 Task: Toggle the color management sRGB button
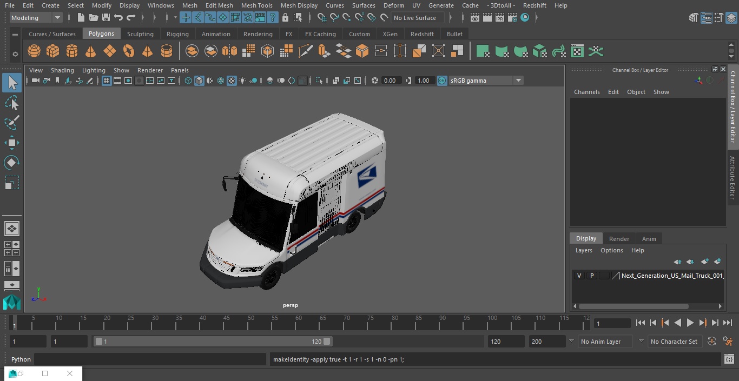(442, 81)
